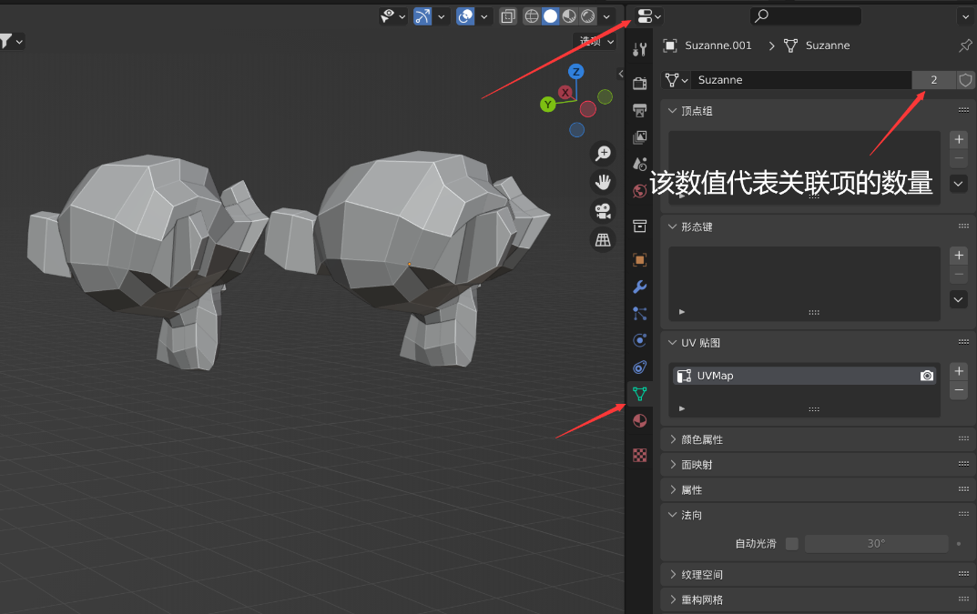This screenshot has width=977, height=614.
Task: Open the Material properties tab
Action: [x=639, y=421]
